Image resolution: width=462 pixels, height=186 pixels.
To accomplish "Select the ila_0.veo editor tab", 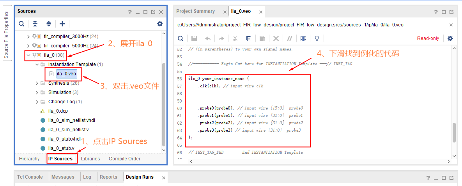I will [x=241, y=11].
